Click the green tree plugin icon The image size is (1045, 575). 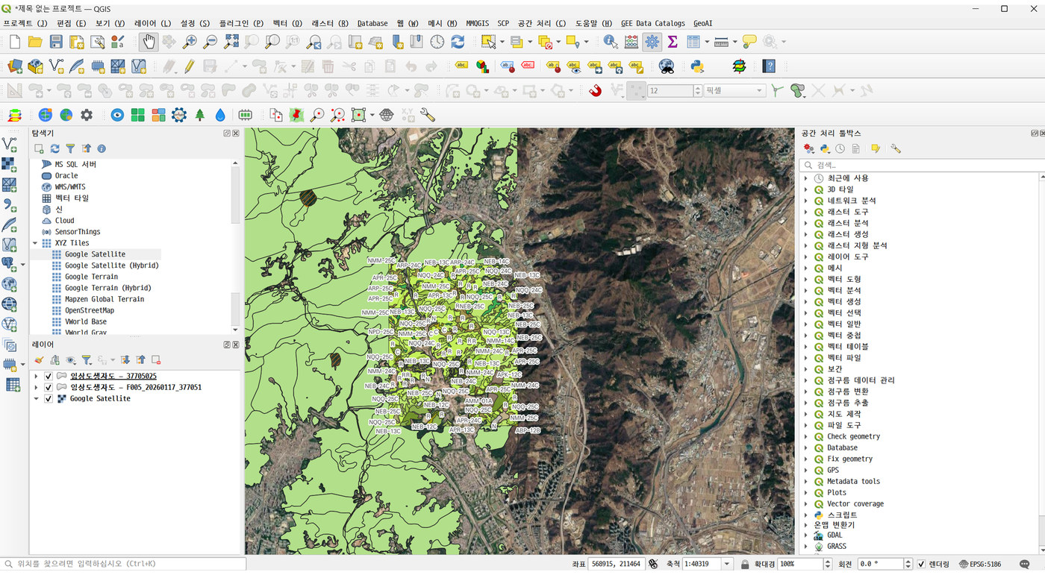pos(200,115)
